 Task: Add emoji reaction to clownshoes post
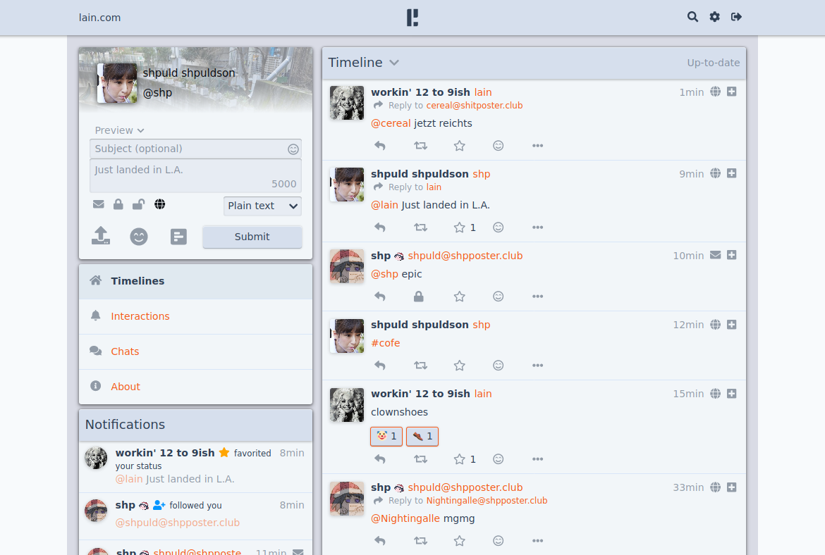pyautogui.click(x=498, y=459)
